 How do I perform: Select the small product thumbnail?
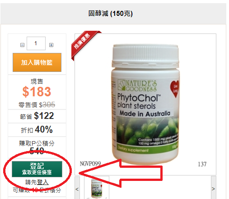pos(97,189)
